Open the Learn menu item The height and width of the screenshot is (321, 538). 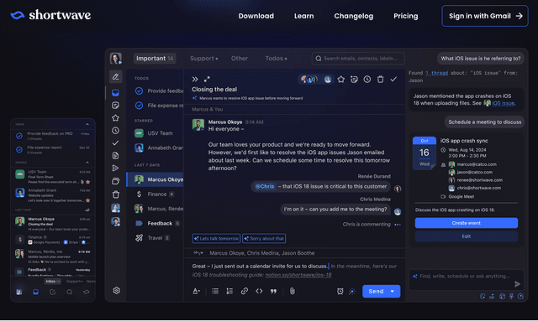(x=303, y=16)
